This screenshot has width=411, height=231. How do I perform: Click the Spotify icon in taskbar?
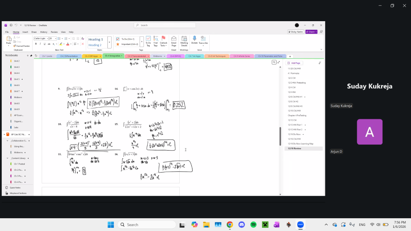pos(253,225)
